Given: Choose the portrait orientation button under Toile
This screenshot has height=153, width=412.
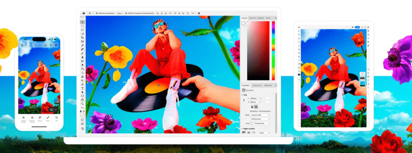Looking at the screenshot, I should 252,107.
